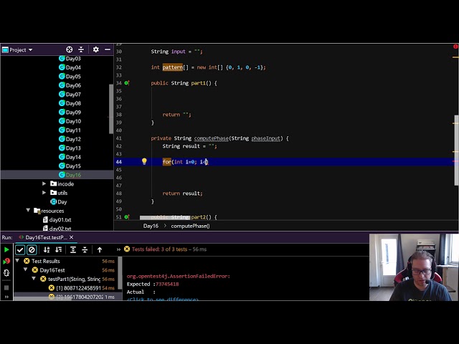Click the editor vertical scrollbar thumb

[456, 150]
